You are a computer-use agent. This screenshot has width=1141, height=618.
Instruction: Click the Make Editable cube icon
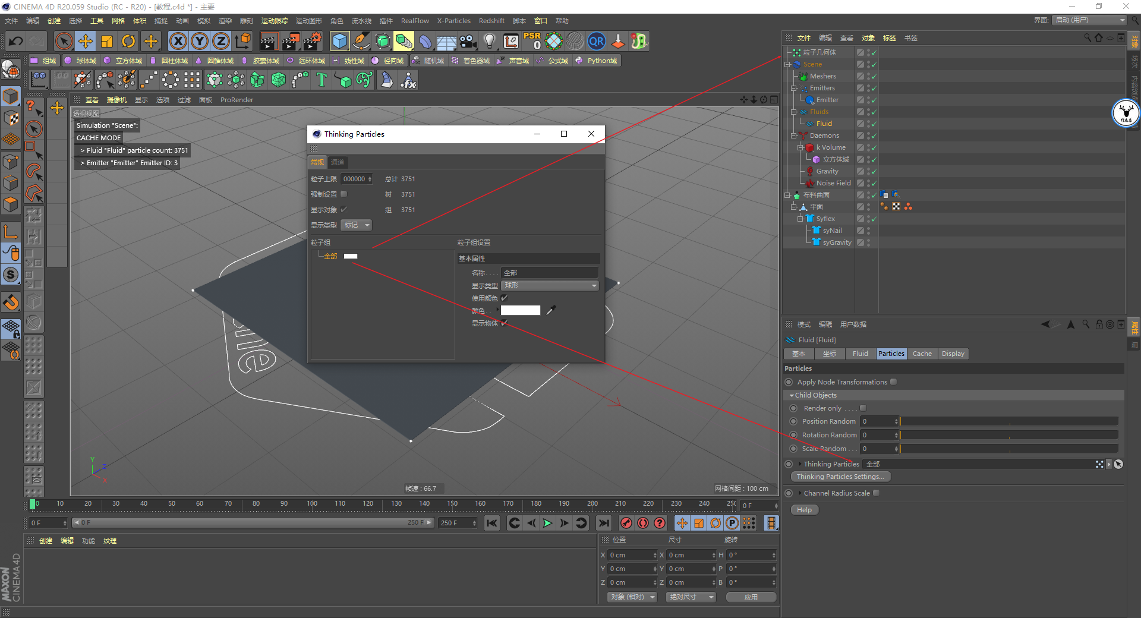11,96
